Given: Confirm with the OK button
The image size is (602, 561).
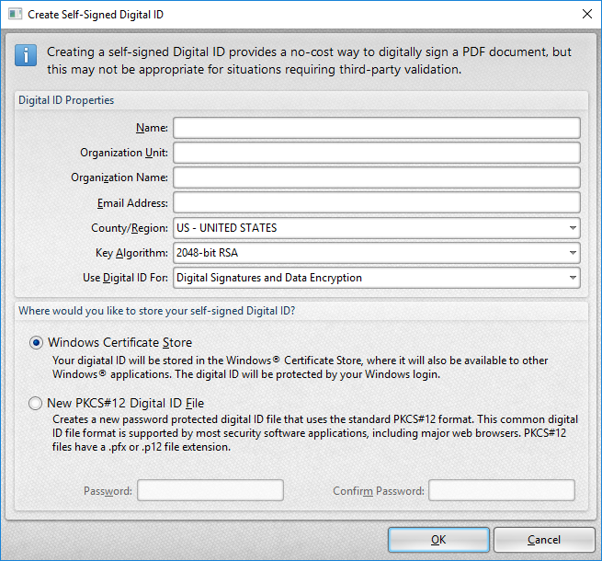Looking at the screenshot, I should pos(438,540).
